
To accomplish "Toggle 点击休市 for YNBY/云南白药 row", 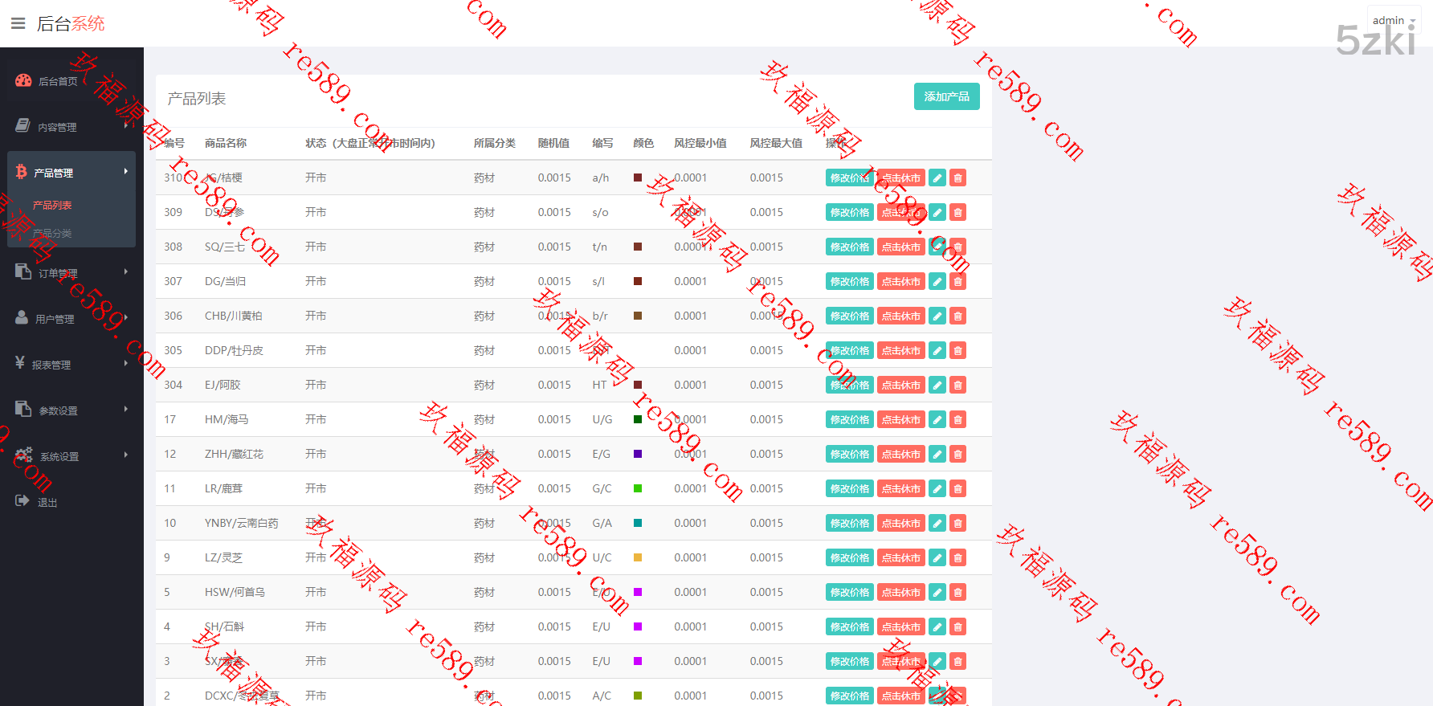I will pos(900,523).
